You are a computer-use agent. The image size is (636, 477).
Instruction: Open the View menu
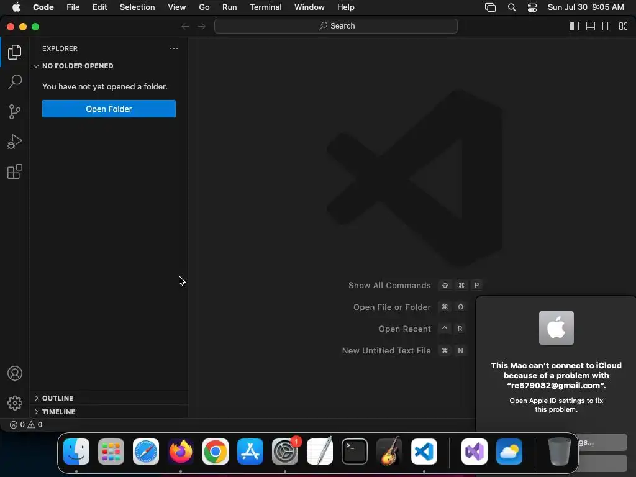(177, 7)
